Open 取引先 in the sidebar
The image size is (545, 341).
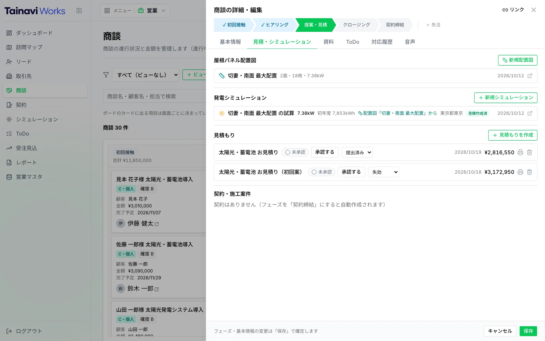click(45, 76)
